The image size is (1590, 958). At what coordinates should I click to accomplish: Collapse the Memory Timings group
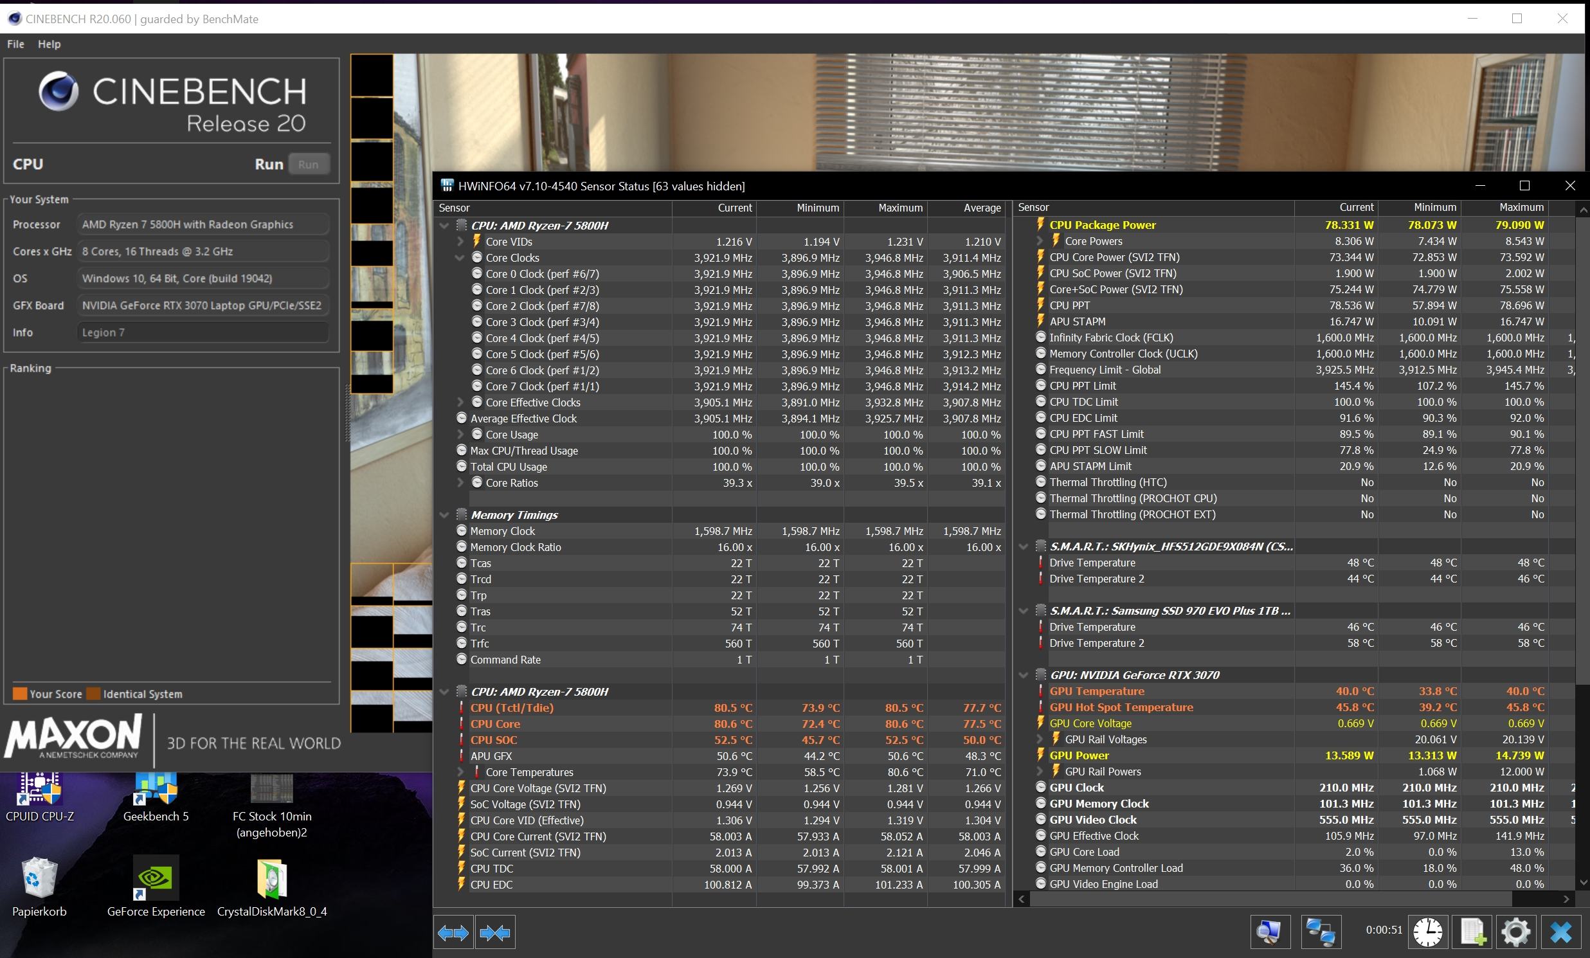444,515
